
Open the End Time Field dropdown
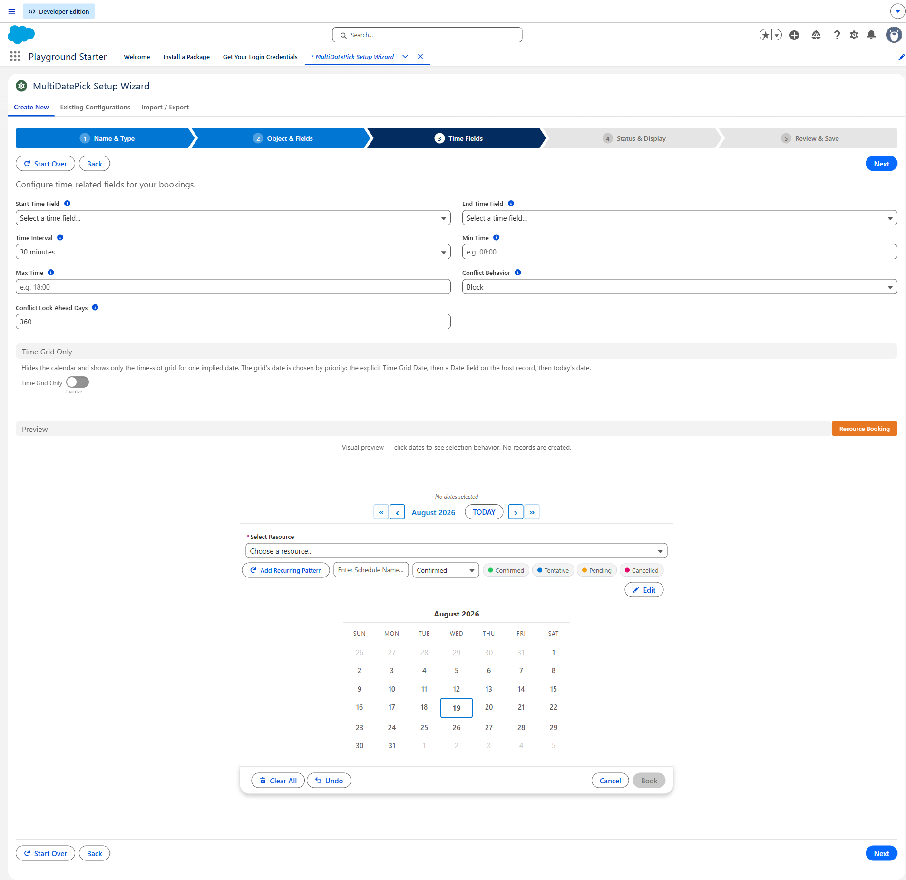[x=680, y=218]
